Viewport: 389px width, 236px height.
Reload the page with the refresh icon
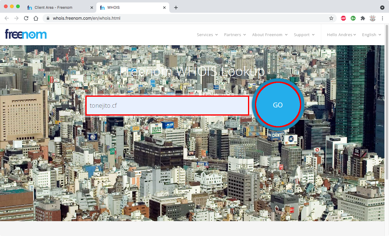pyautogui.click(x=26, y=18)
